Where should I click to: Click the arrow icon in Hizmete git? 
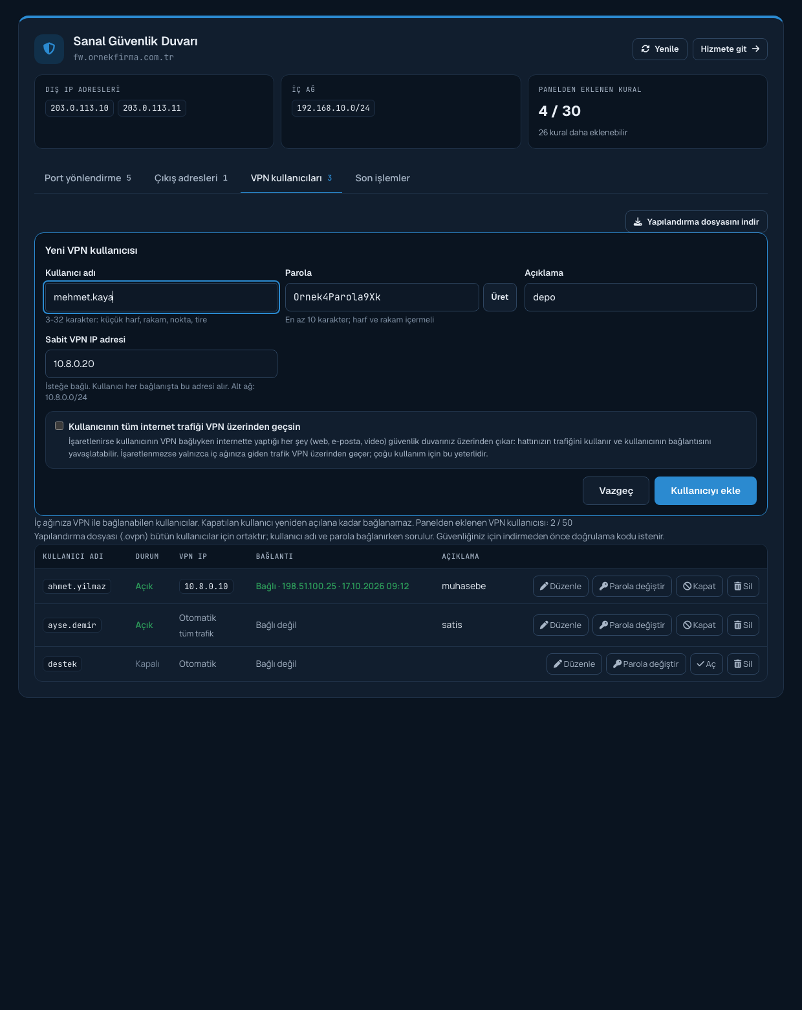tap(755, 49)
